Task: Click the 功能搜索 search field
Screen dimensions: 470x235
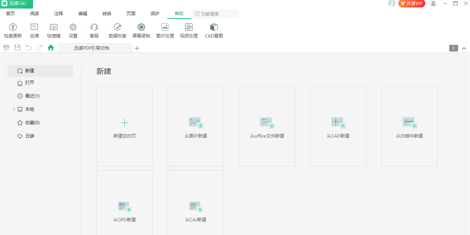Action: [215, 14]
